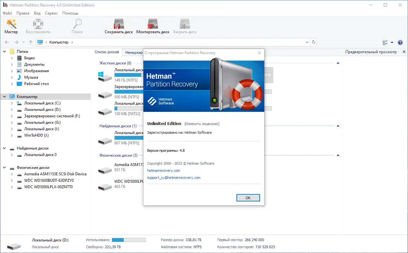408x253 pixels.
Task: Open the Мастер (Wizard) tool
Action: [11, 26]
